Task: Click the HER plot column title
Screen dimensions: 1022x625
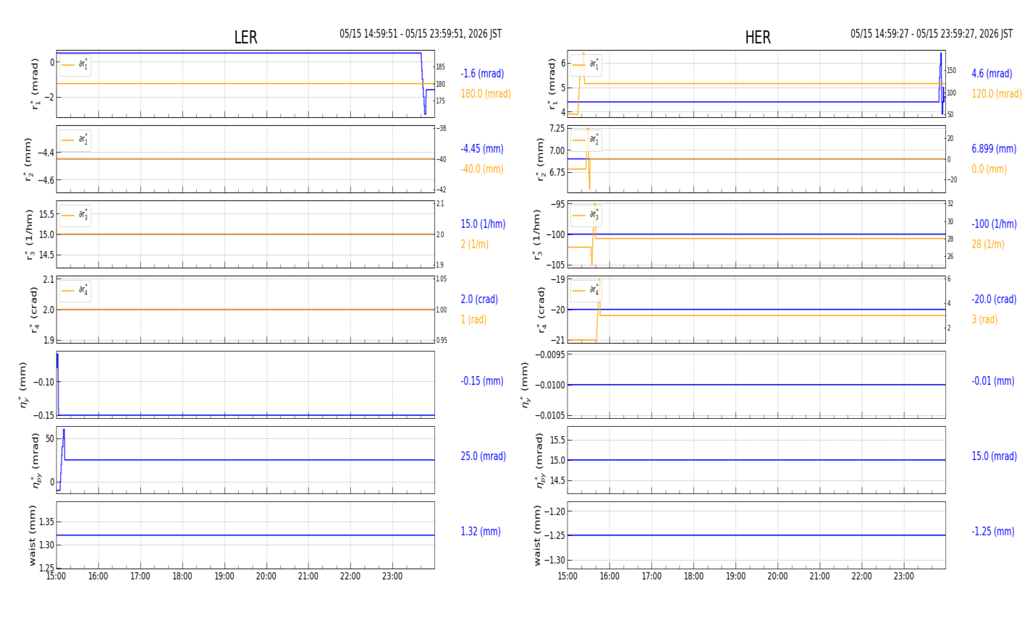Action: pos(758,38)
